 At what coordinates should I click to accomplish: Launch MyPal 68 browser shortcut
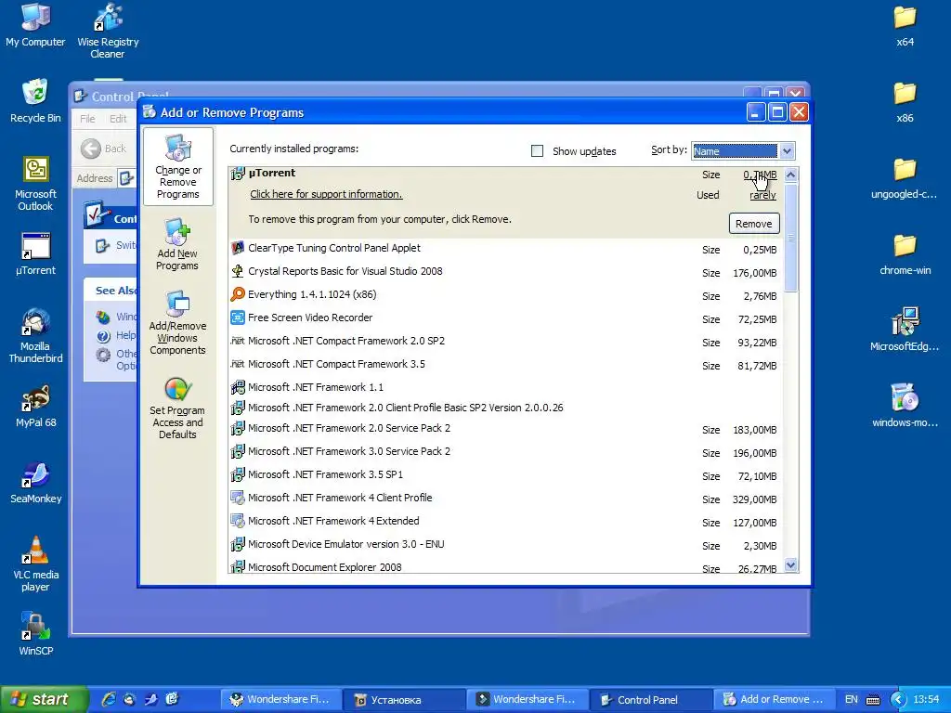35,407
